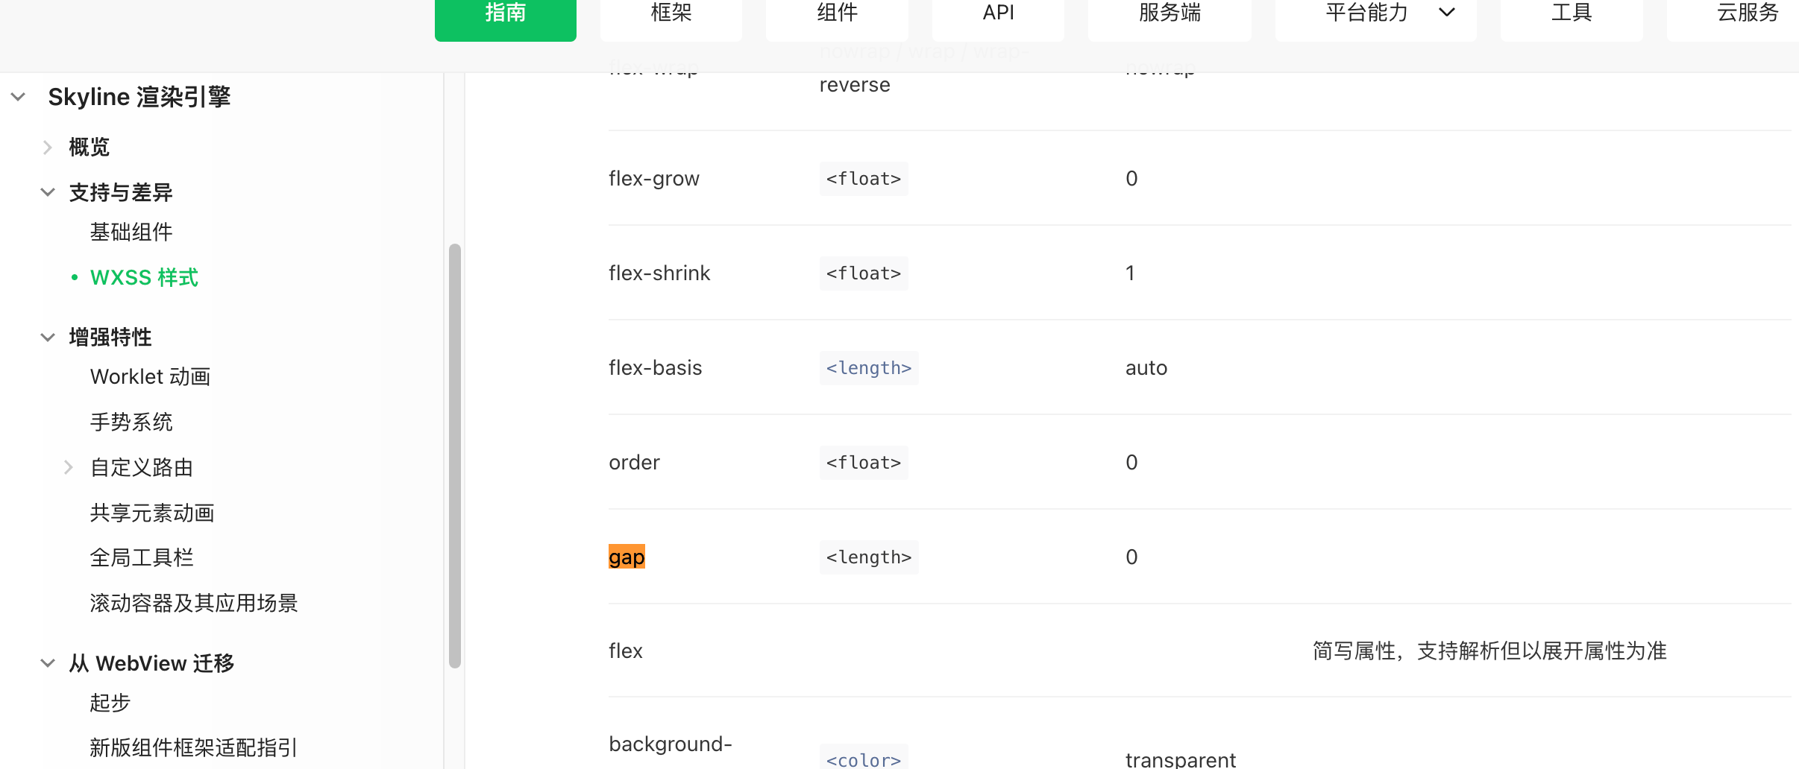
Task: Open 滚动容器及其应用场景 page
Action: (194, 604)
